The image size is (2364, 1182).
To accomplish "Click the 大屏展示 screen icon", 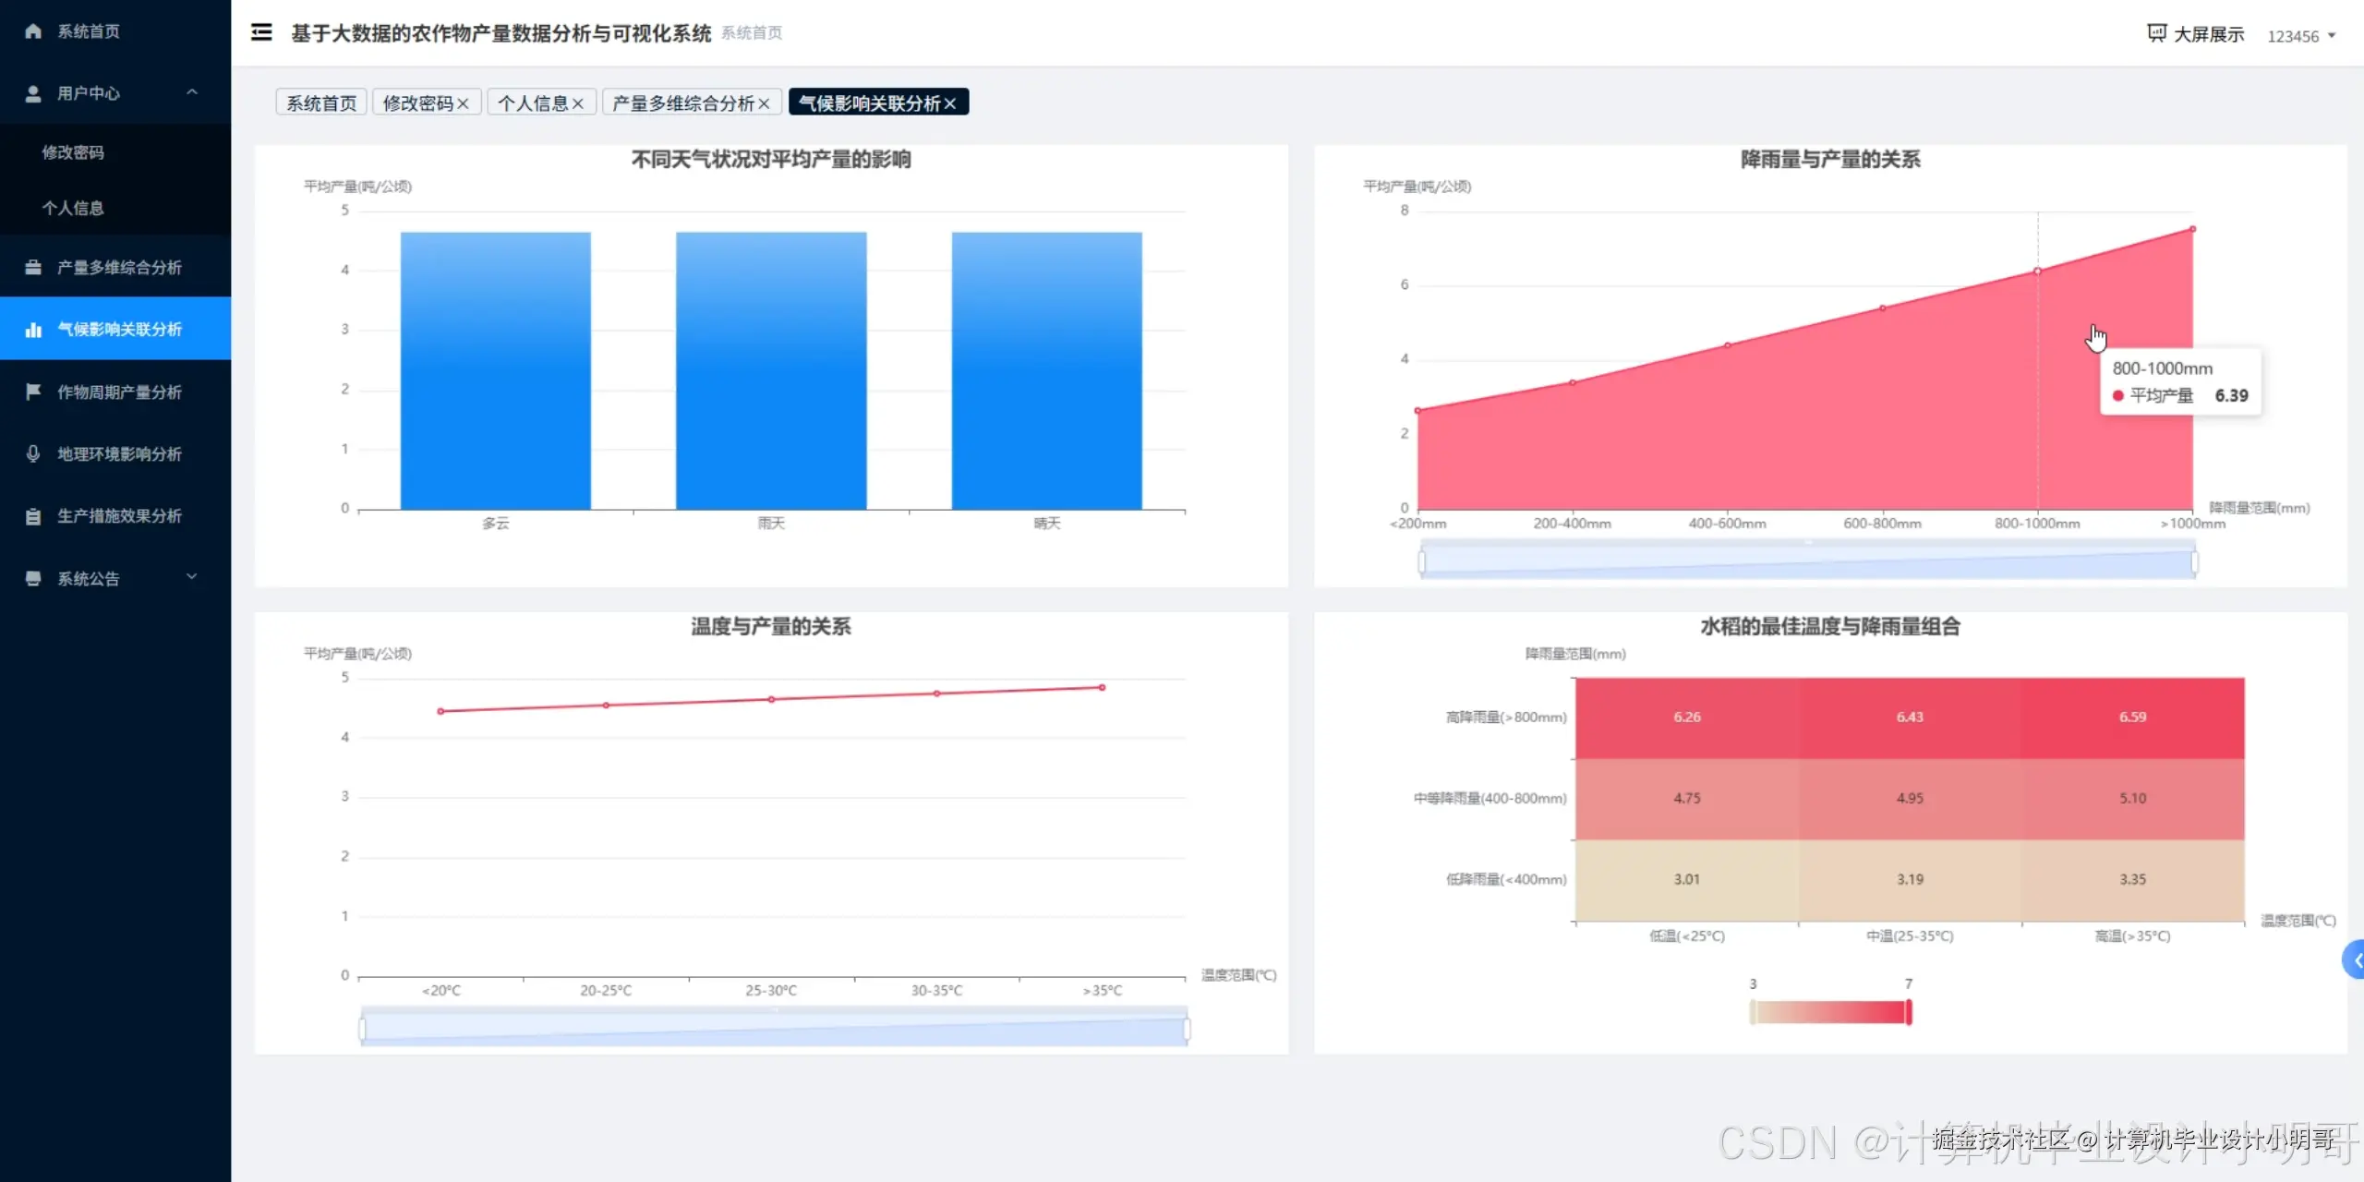I will (x=2156, y=34).
